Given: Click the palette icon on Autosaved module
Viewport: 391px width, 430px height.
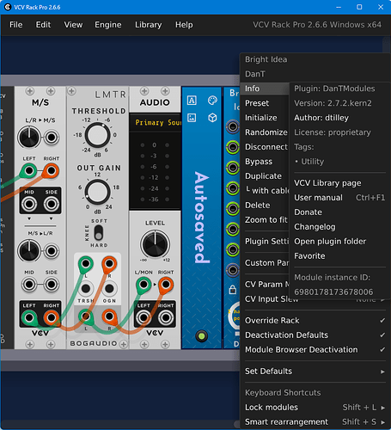Looking at the screenshot, I should (x=212, y=101).
